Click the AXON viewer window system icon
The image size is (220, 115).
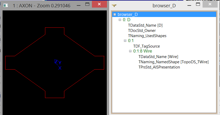coord(6,5)
